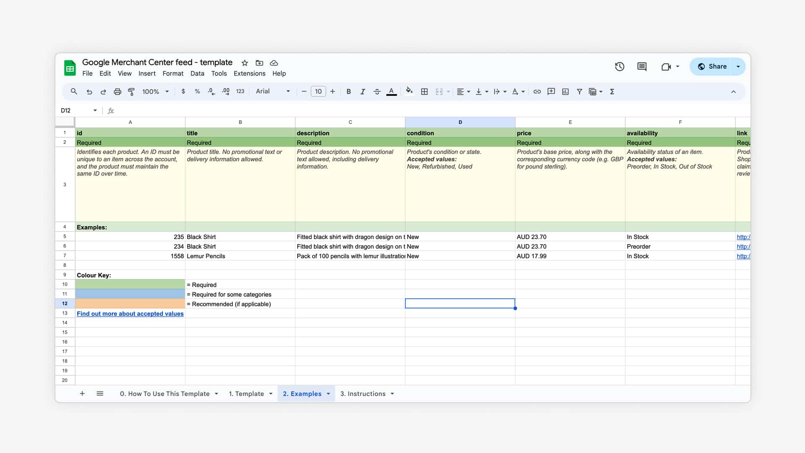Insert a link
The width and height of the screenshot is (805, 453).
(x=537, y=91)
